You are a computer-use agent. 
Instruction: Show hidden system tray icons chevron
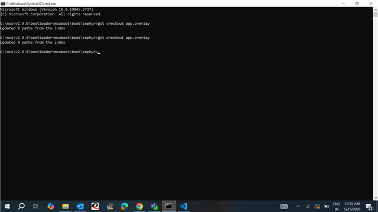point(298,206)
